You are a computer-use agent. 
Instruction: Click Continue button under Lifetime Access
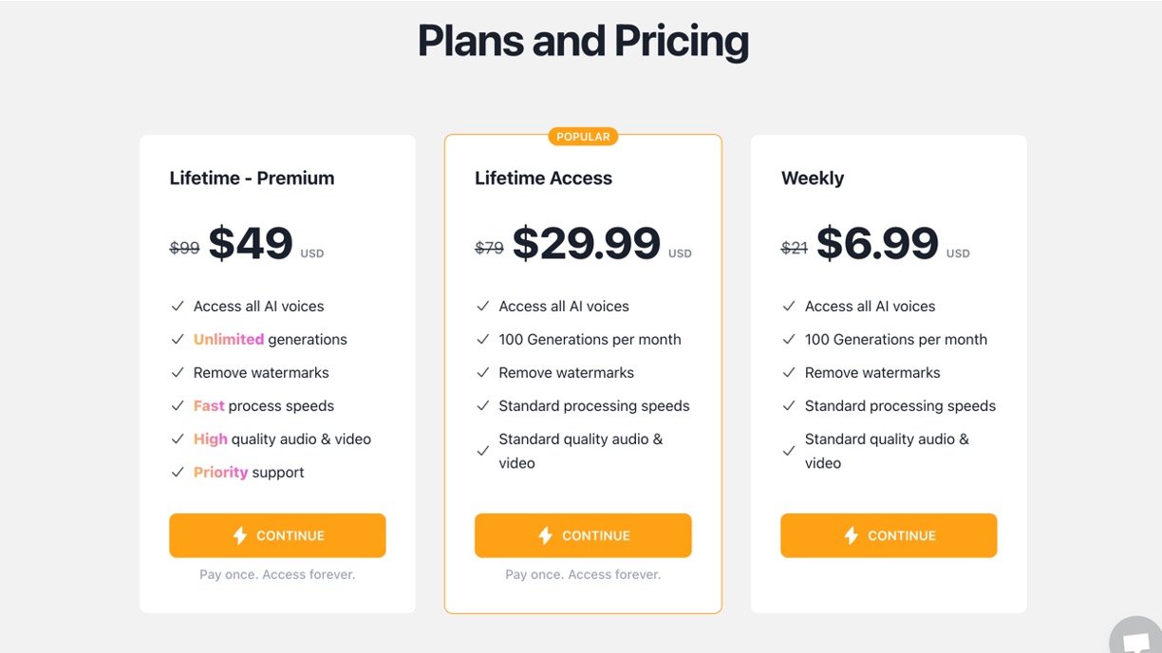point(583,535)
